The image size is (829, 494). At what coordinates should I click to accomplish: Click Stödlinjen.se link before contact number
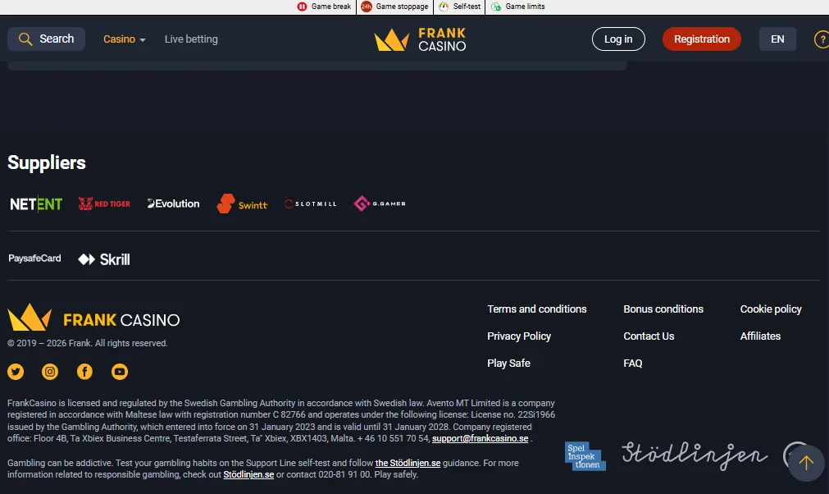coord(248,474)
